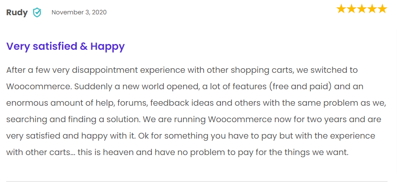This screenshot has width=397, height=183.
Task: Click the words 'feedback ideas'
Action: coord(165,103)
